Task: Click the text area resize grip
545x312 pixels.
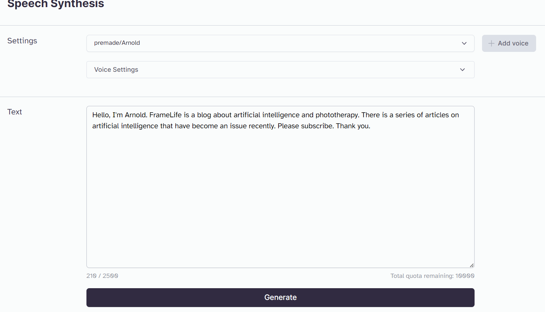Action: click(x=472, y=265)
